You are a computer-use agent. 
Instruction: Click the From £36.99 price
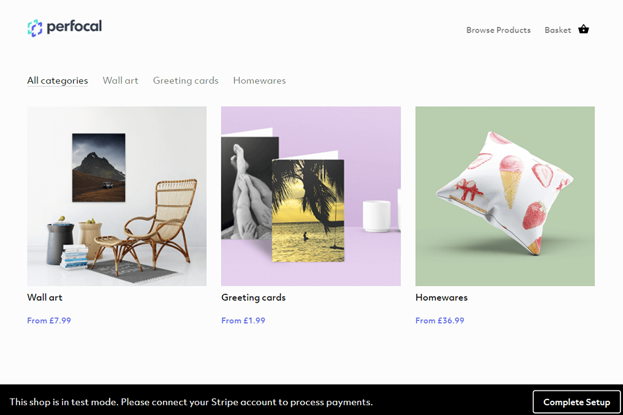pyautogui.click(x=440, y=320)
